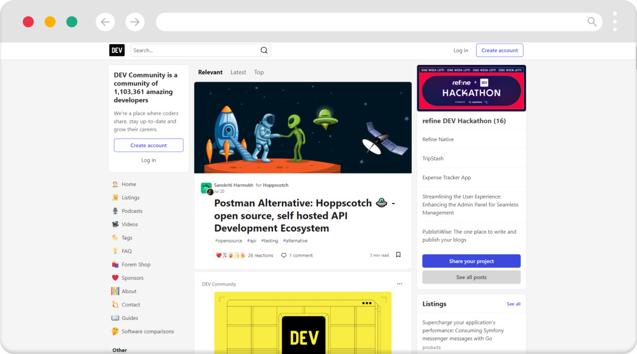Click the Tags label icon
Image resolution: width=637 pixels, height=354 pixels.
[116, 238]
